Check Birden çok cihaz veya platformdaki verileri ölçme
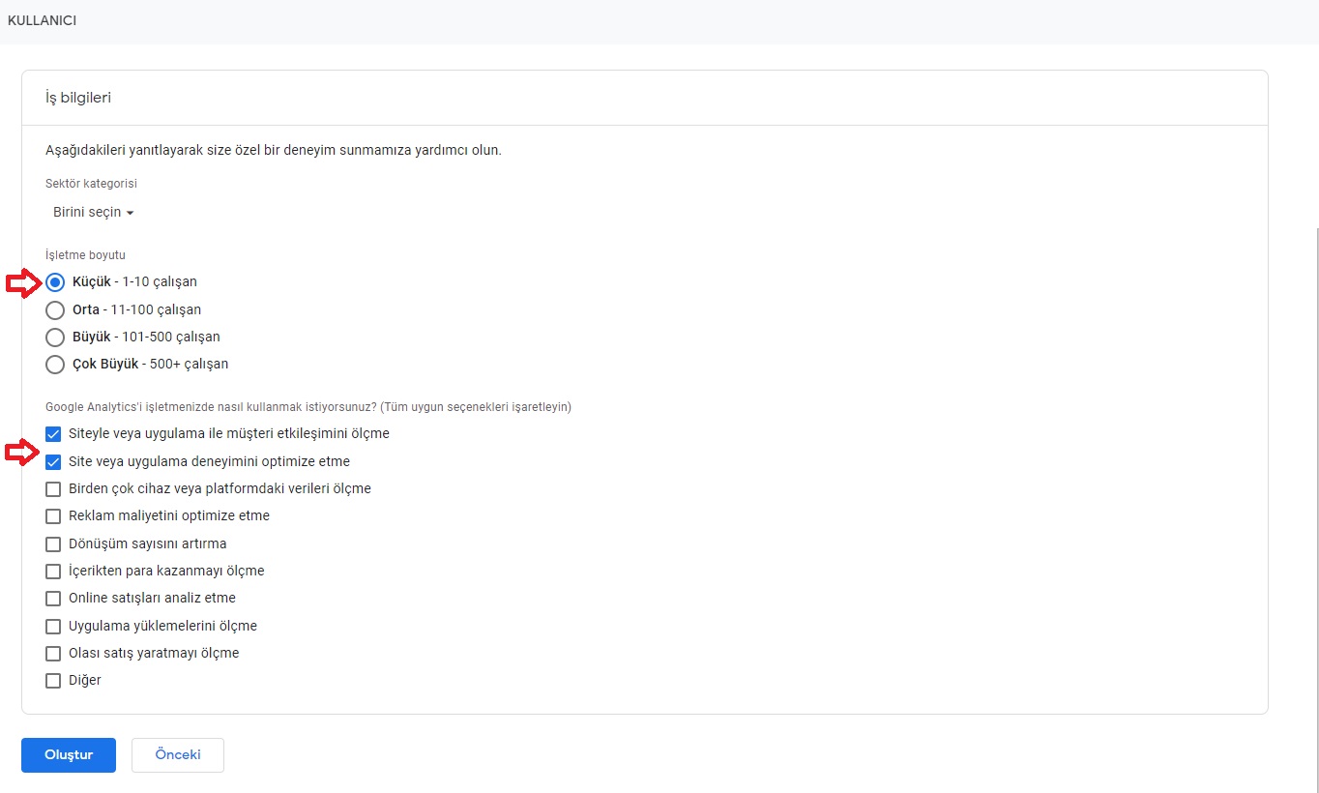This screenshot has height=793, width=1319. click(53, 489)
